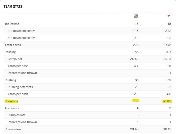Click the highlighted 12-115 penalties value
176x134 pixels.
click(167, 101)
